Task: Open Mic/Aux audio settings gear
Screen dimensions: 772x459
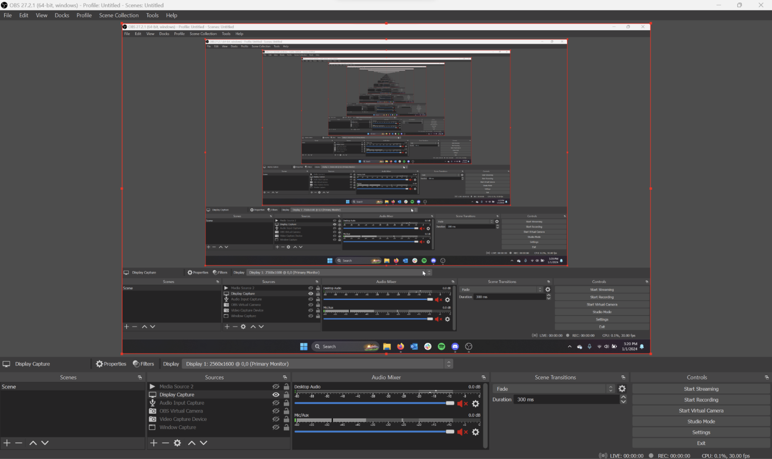Action: [475, 432]
